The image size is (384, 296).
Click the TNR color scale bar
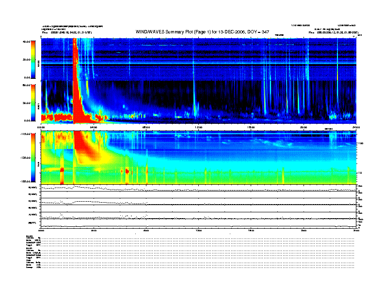[x=33, y=158]
